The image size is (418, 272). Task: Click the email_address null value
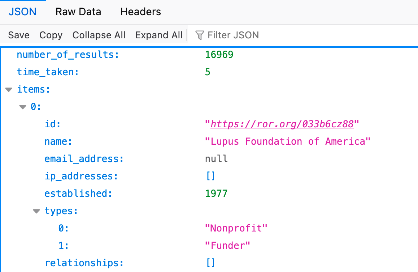pos(216,159)
